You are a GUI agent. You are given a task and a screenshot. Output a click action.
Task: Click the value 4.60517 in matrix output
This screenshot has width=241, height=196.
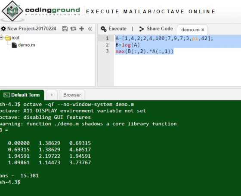point(80,150)
